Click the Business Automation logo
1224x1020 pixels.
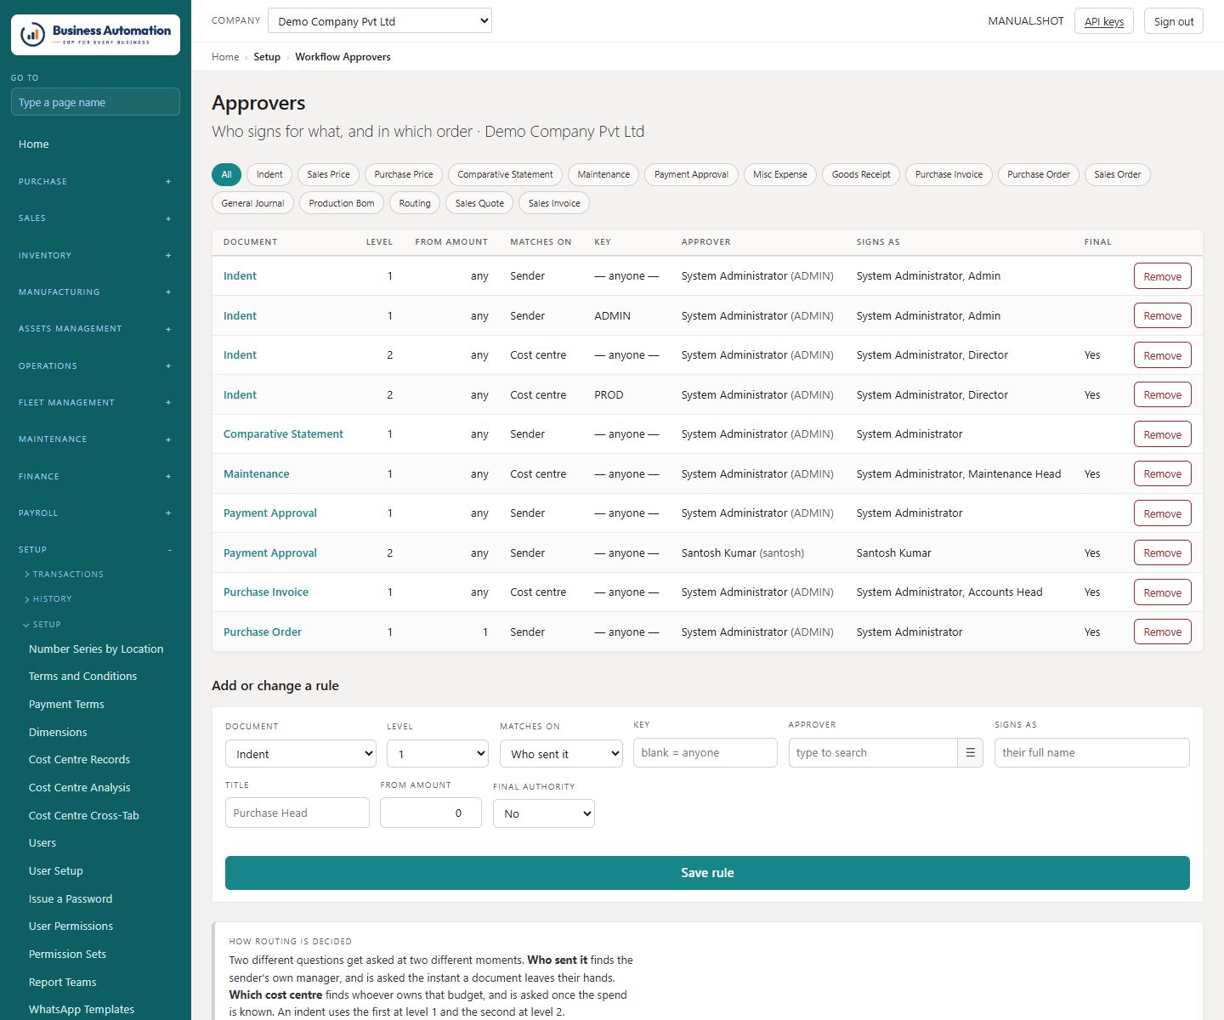(95, 35)
